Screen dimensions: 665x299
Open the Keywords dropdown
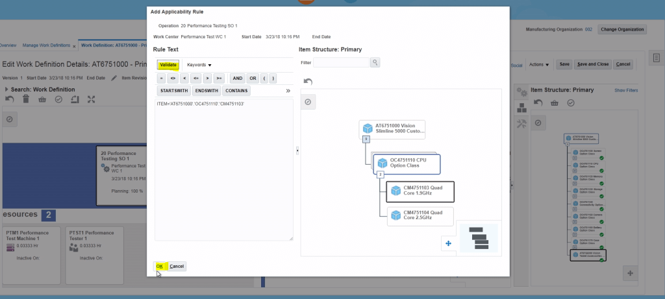pyautogui.click(x=199, y=65)
